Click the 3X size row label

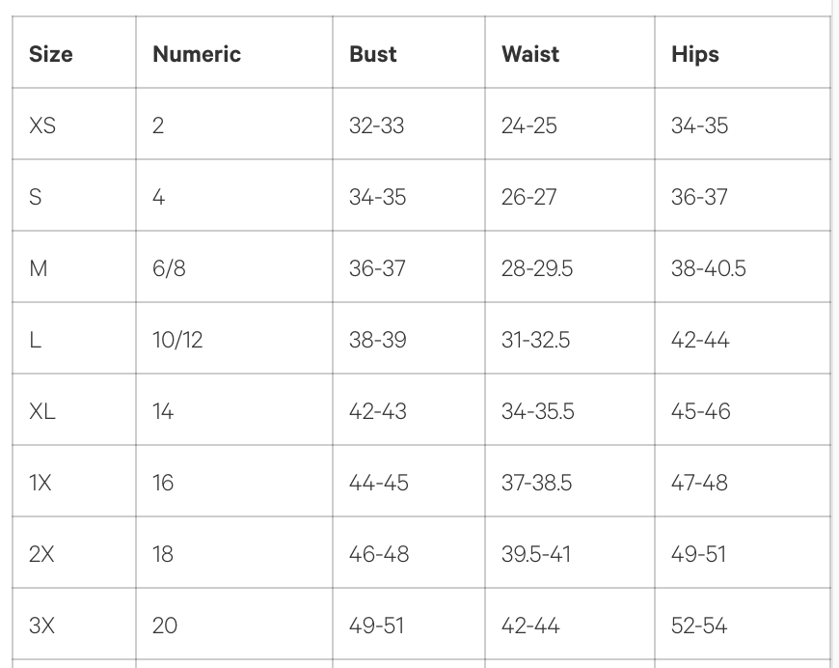(x=41, y=626)
